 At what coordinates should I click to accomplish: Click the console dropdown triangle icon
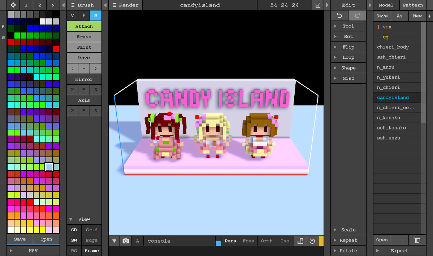point(114,241)
